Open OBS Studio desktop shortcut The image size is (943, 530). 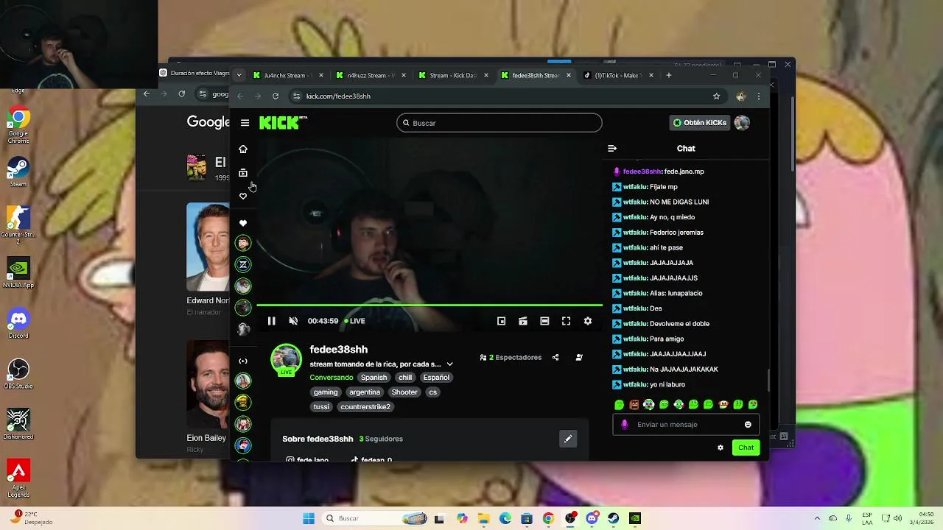[x=18, y=373]
